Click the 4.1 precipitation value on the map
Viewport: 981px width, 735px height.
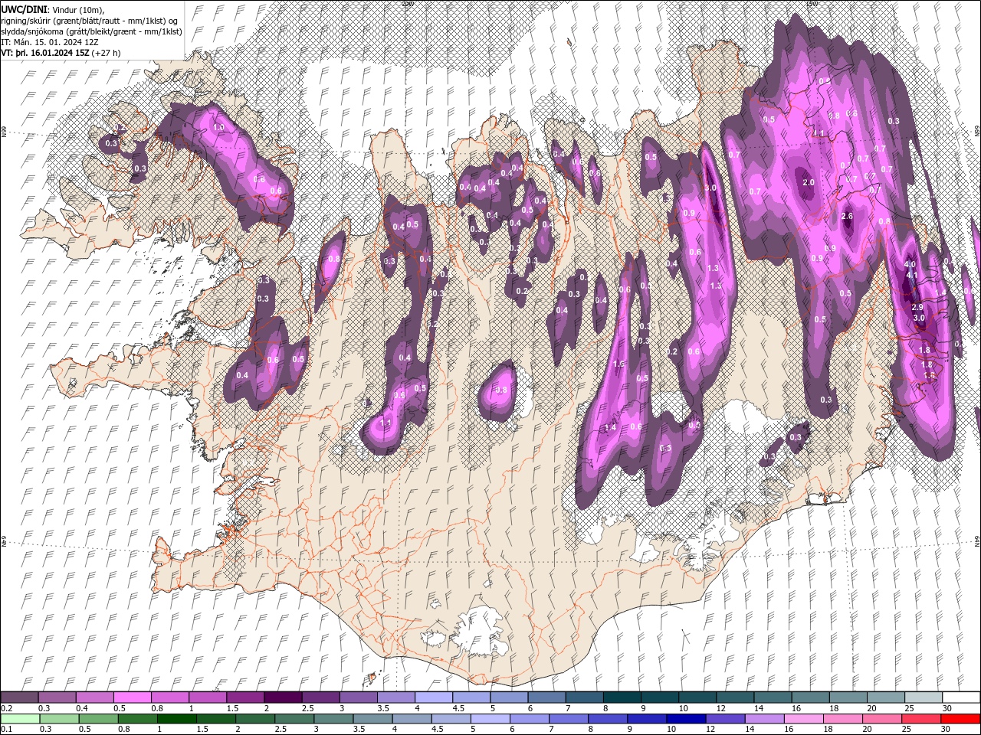[x=912, y=275]
